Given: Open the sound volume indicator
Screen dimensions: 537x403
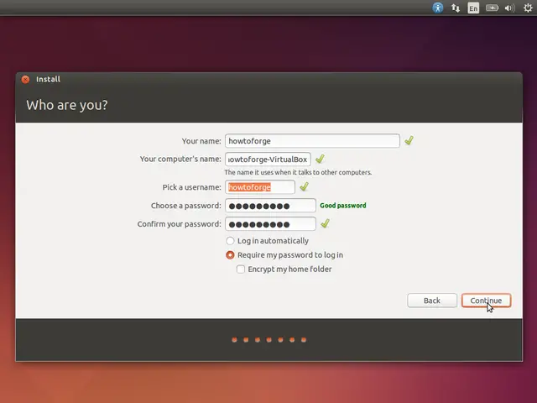Looking at the screenshot, I should pyautogui.click(x=509, y=8).
